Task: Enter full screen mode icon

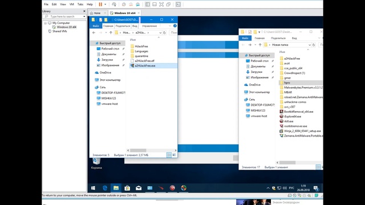Action: click(161, 4)
